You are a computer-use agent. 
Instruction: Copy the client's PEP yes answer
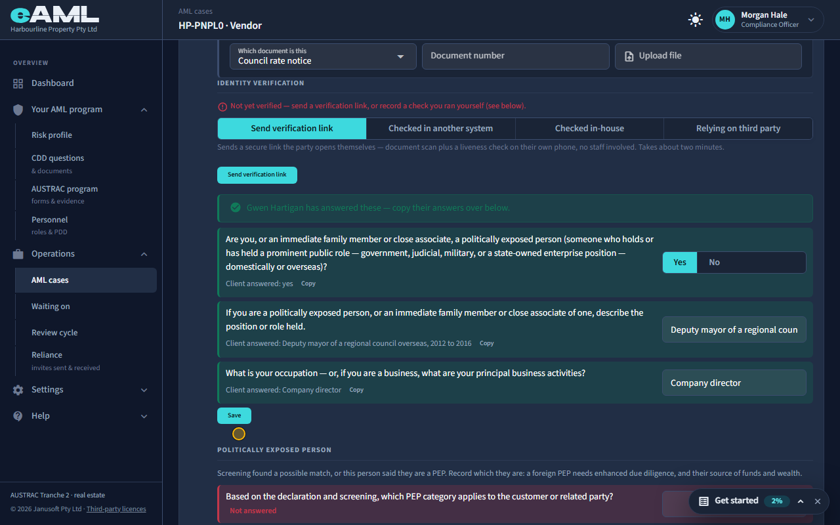[308, 283]
